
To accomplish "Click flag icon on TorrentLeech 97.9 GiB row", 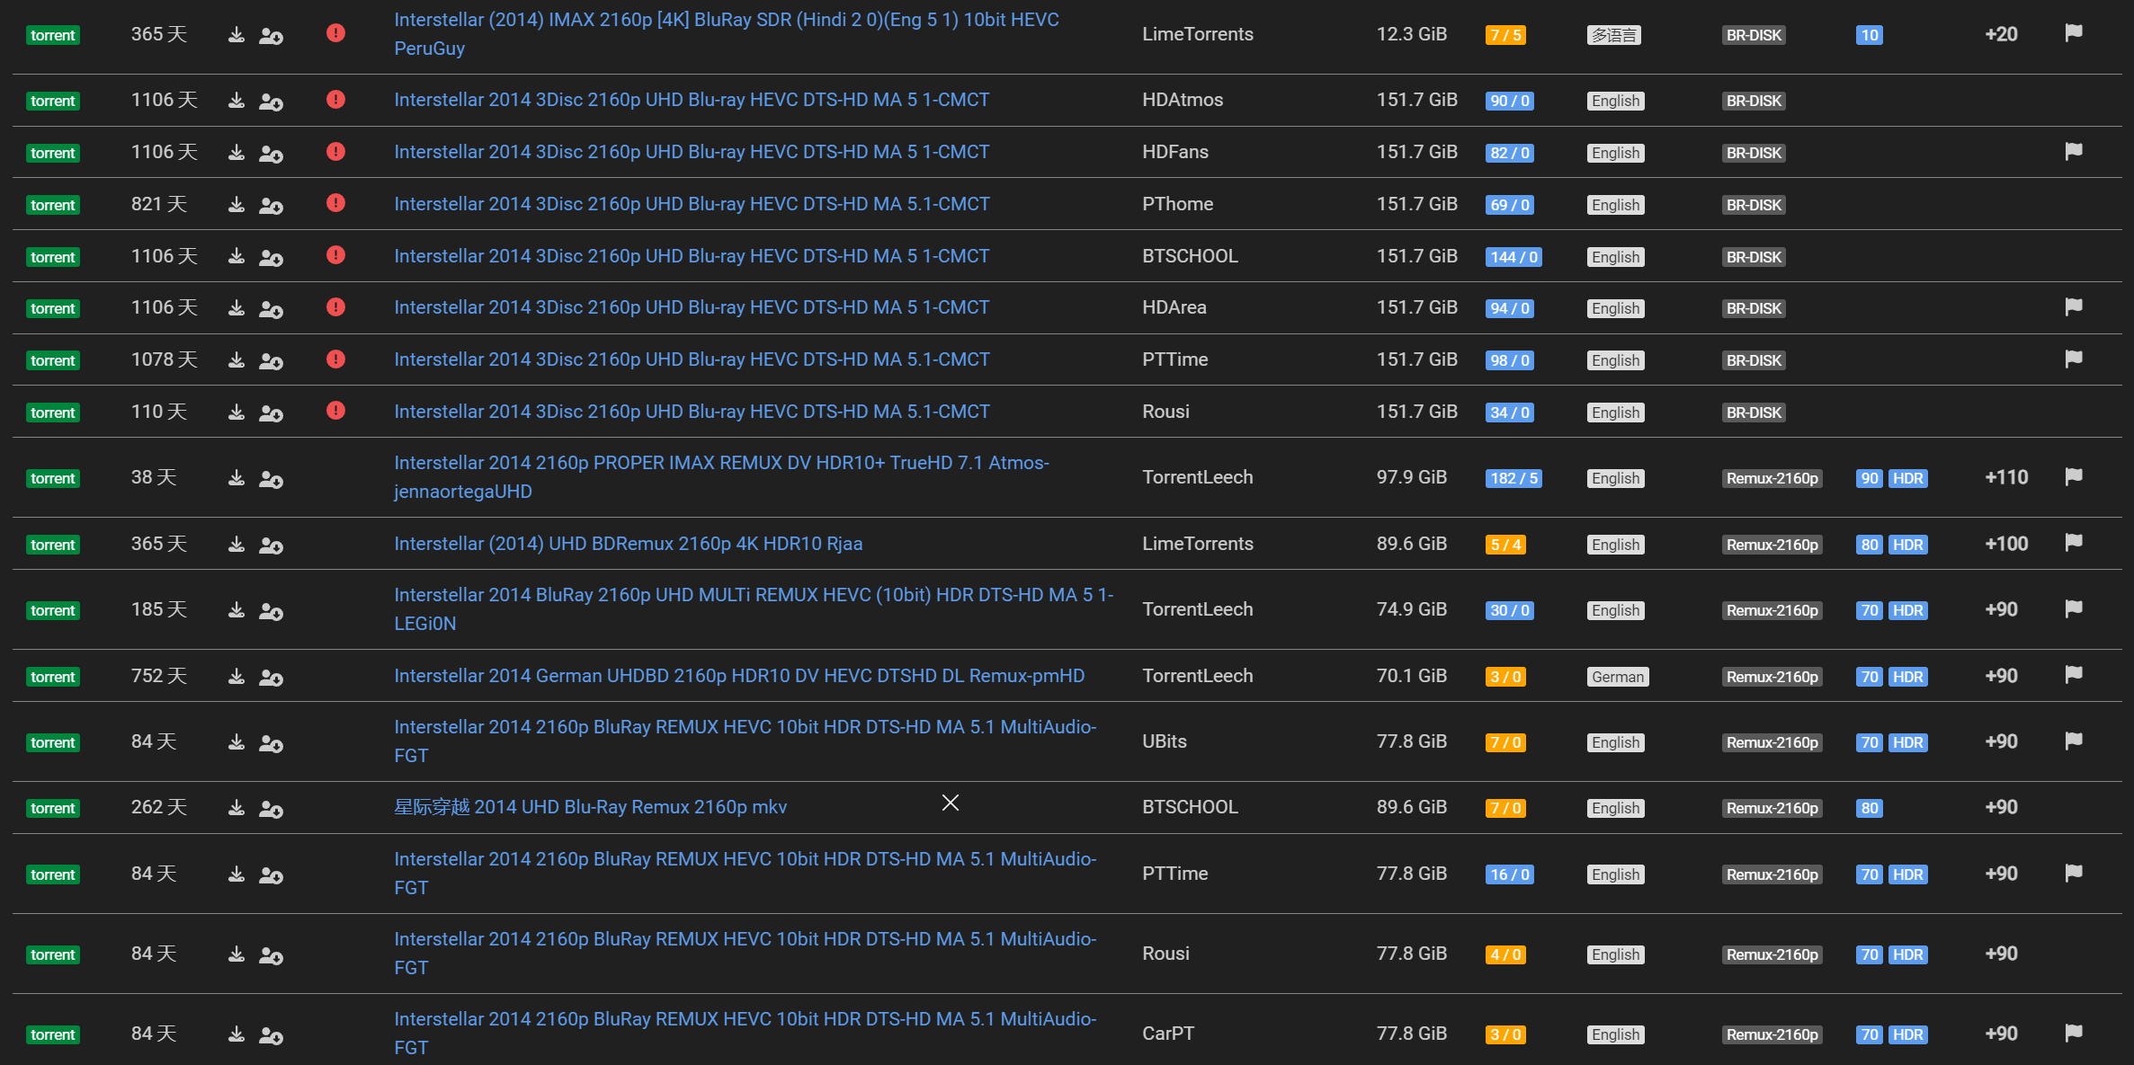I will pyautogui.click(x=2073, y=477).
